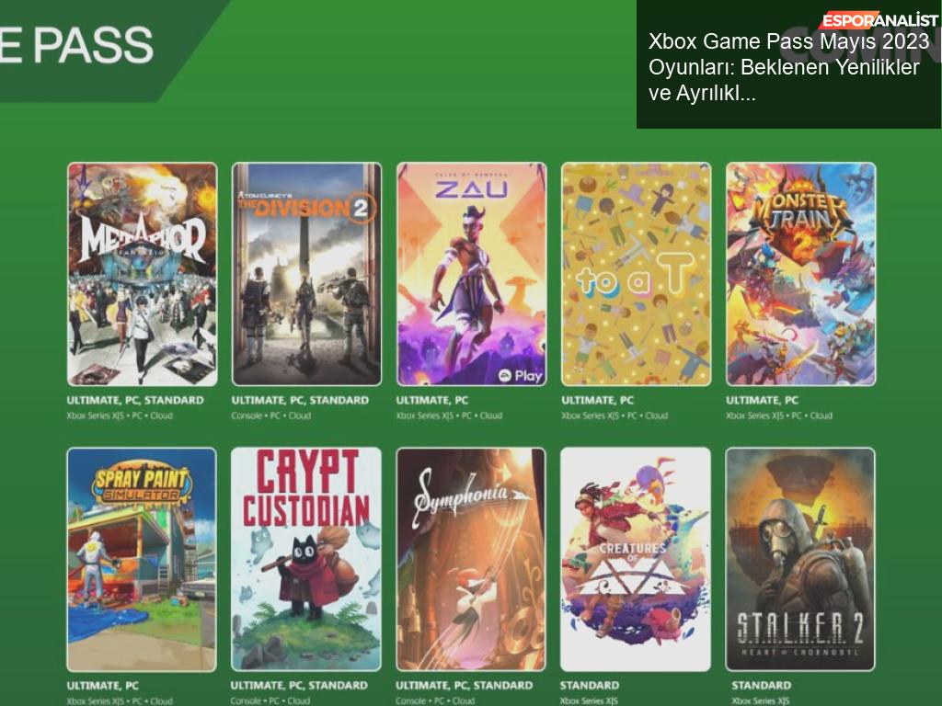Click Ultimate, PC label under to a T

point(597,401)
